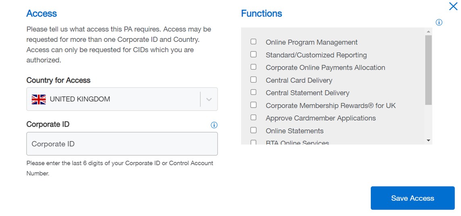461x216 pixels.
Task: Enable Corporate Membership Rewards for UK
Action: click(x=253, y=105)
